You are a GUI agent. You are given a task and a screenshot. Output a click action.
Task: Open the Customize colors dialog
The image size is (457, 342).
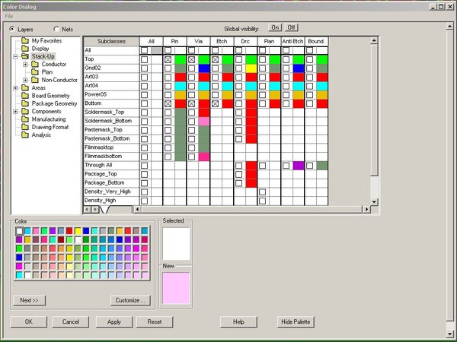[130, 300]
